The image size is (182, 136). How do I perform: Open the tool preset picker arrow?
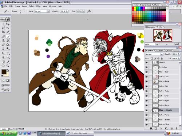tap(9, 11)
